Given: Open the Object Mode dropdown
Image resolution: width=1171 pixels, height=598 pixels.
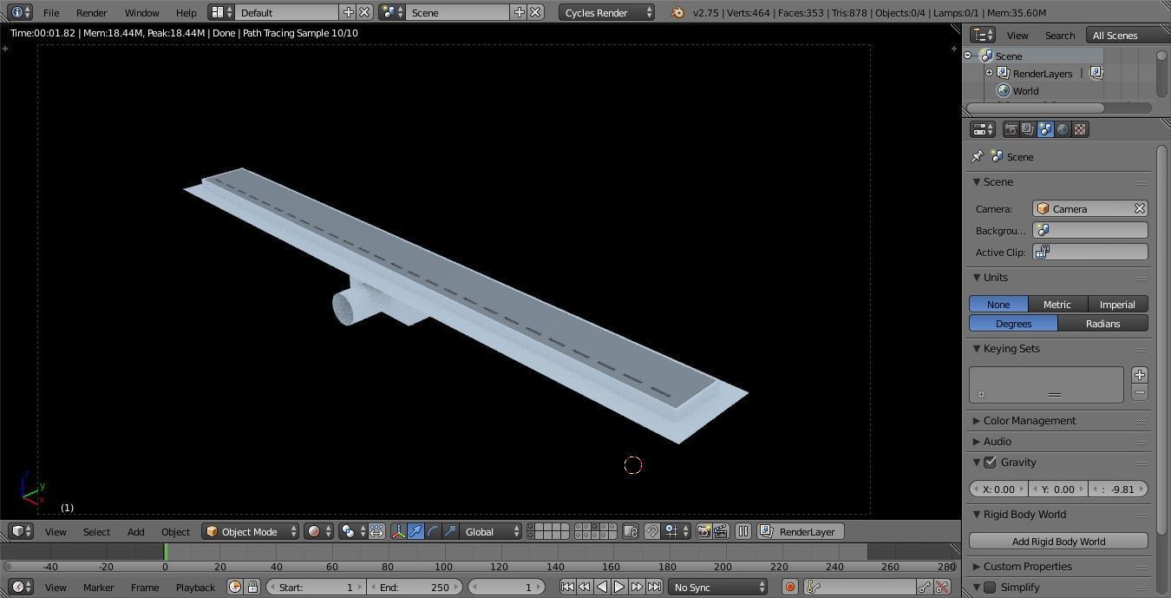Looking at the screenshot, I should (x=250, y=531).
